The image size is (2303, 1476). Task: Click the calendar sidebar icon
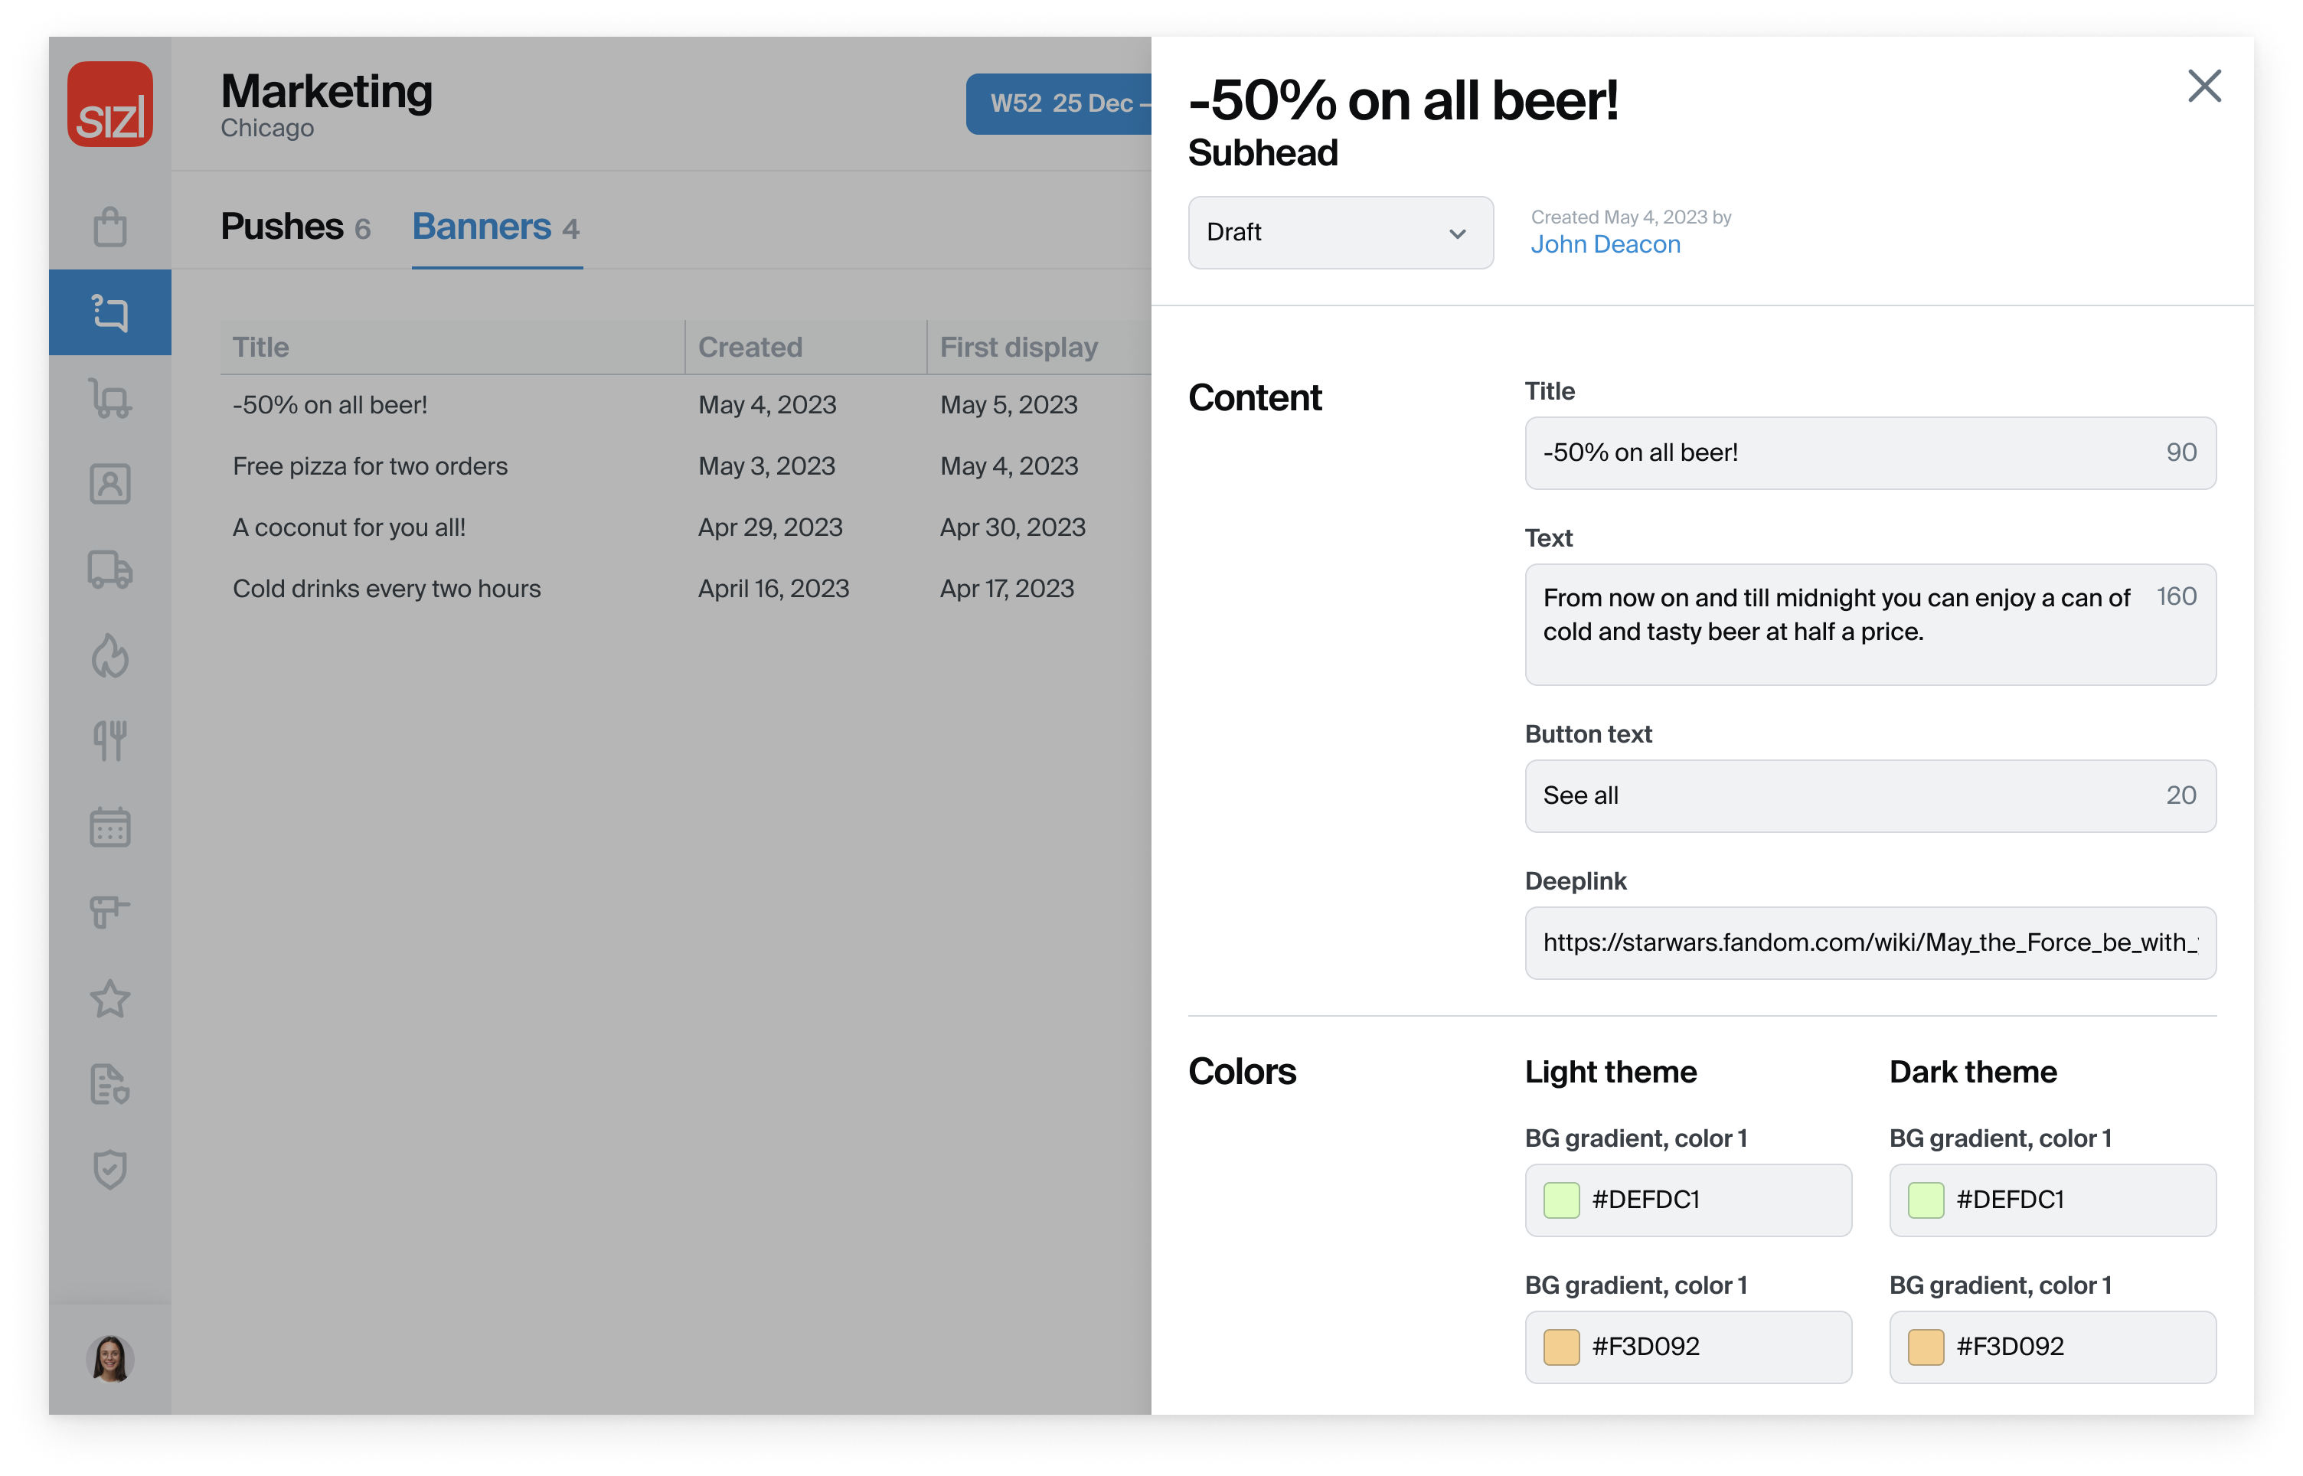click(110, 826)
